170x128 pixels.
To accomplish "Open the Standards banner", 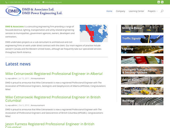I will pyautogui.click(x=142, y=60).
